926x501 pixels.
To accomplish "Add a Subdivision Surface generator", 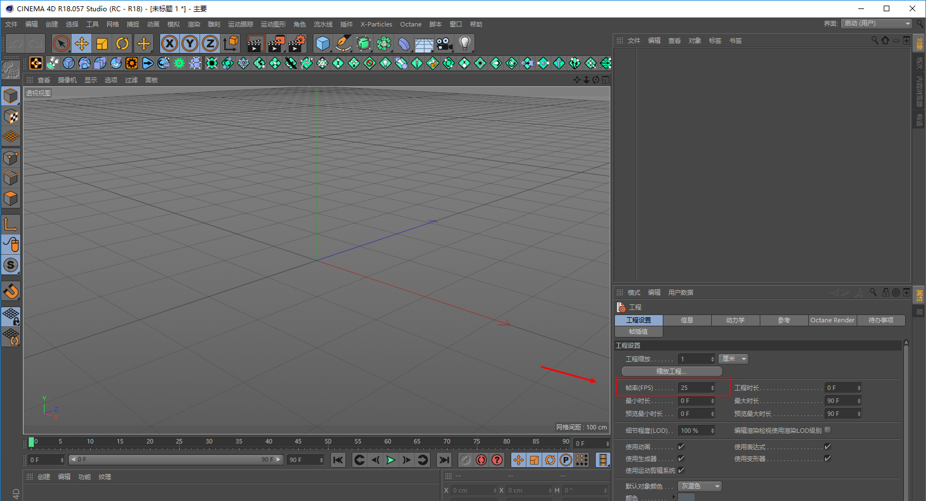I will (364, 43).
